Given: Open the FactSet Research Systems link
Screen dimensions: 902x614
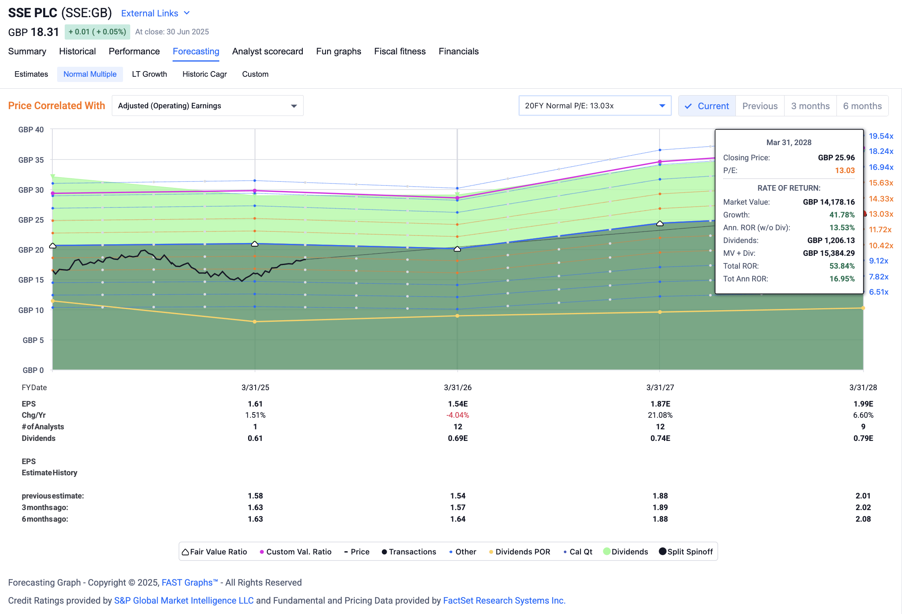Looking at the screenshot, I should click(504, 600).
